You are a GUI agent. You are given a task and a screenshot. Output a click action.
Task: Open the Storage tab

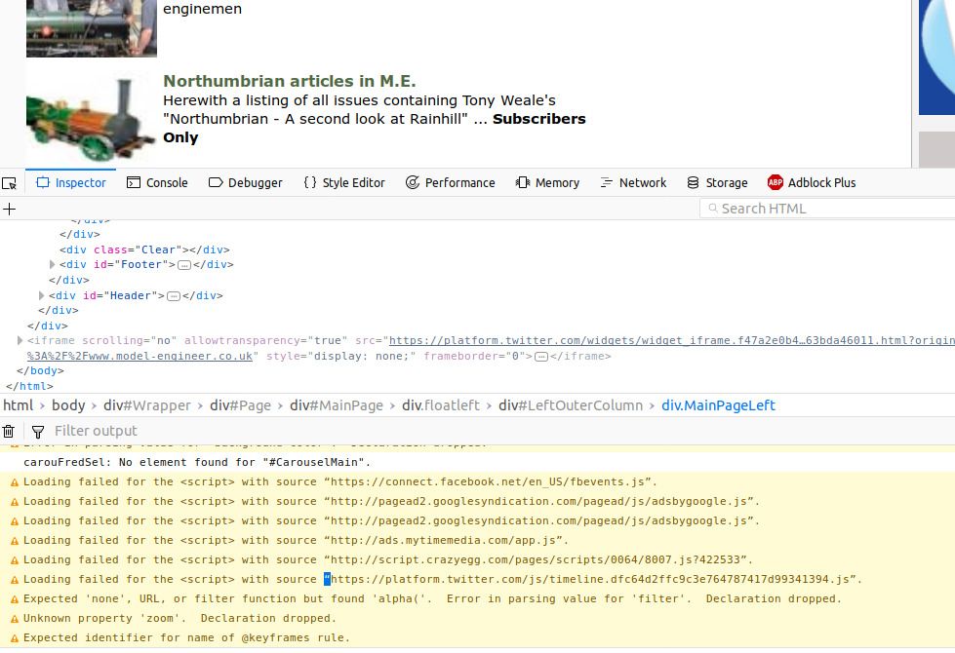[717, 182]
